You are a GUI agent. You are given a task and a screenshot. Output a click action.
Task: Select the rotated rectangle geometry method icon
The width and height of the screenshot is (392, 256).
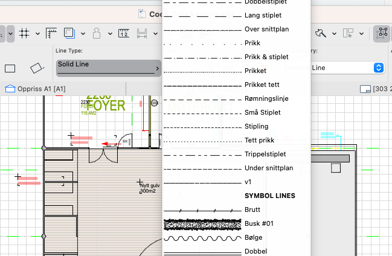[x=37, y=68]
